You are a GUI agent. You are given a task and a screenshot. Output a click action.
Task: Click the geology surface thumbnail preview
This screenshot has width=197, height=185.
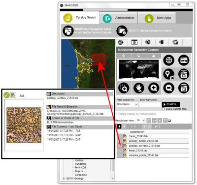24,125
